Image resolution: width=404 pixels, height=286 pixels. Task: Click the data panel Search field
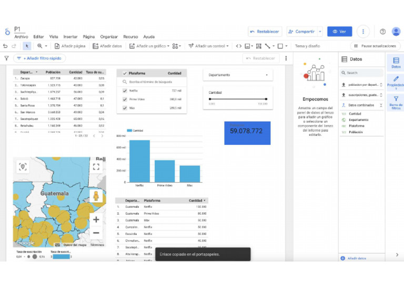[361, 73]
